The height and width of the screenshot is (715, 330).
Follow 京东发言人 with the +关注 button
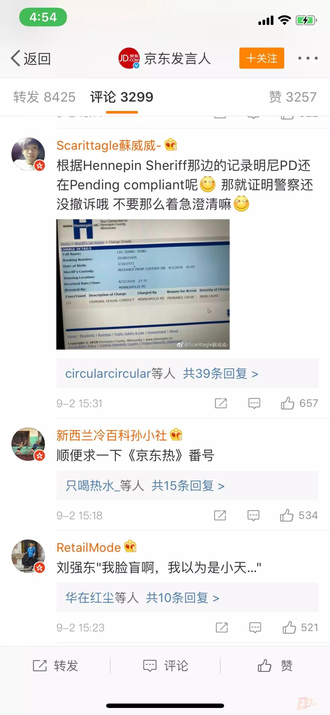pos(262,58)
